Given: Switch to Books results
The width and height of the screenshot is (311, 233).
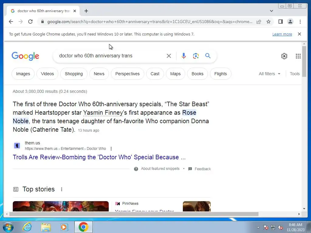Looking at the screenshot, I should pyautogui.click(x=197, y=74).
